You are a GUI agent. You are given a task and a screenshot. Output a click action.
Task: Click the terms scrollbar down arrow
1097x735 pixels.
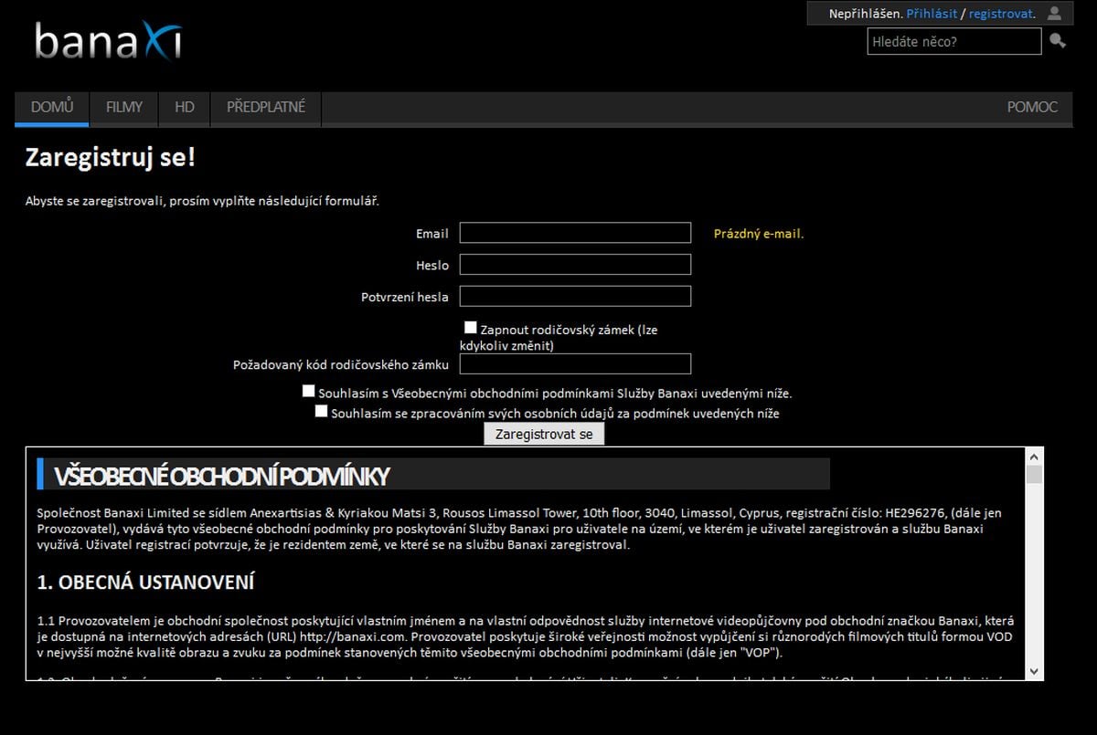1034,671
